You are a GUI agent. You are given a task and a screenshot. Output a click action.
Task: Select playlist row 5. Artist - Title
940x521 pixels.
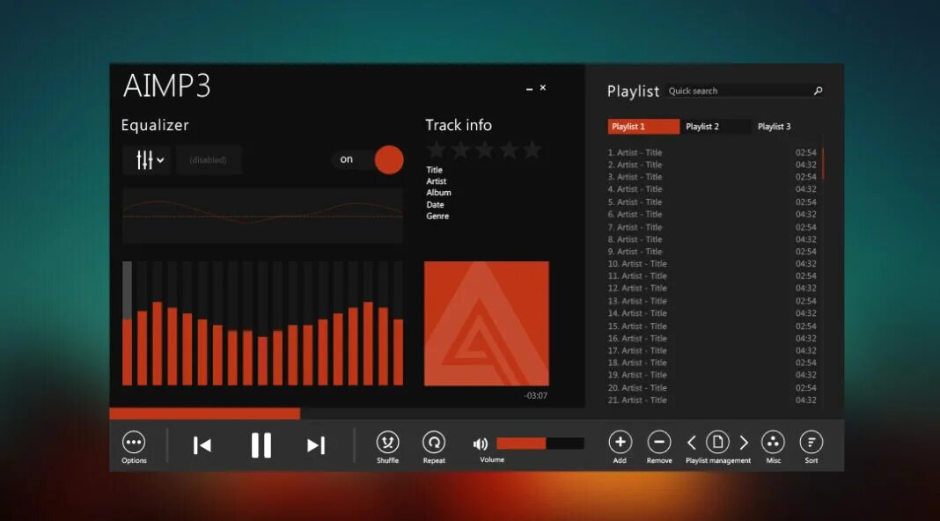712,202
